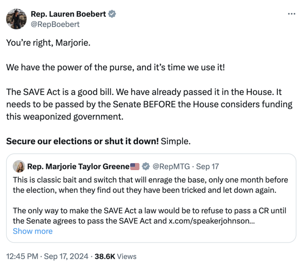Open Rep. Lauren Boebert display name
Viewport: 302px width, 269px height.
[x=68, y=14]
